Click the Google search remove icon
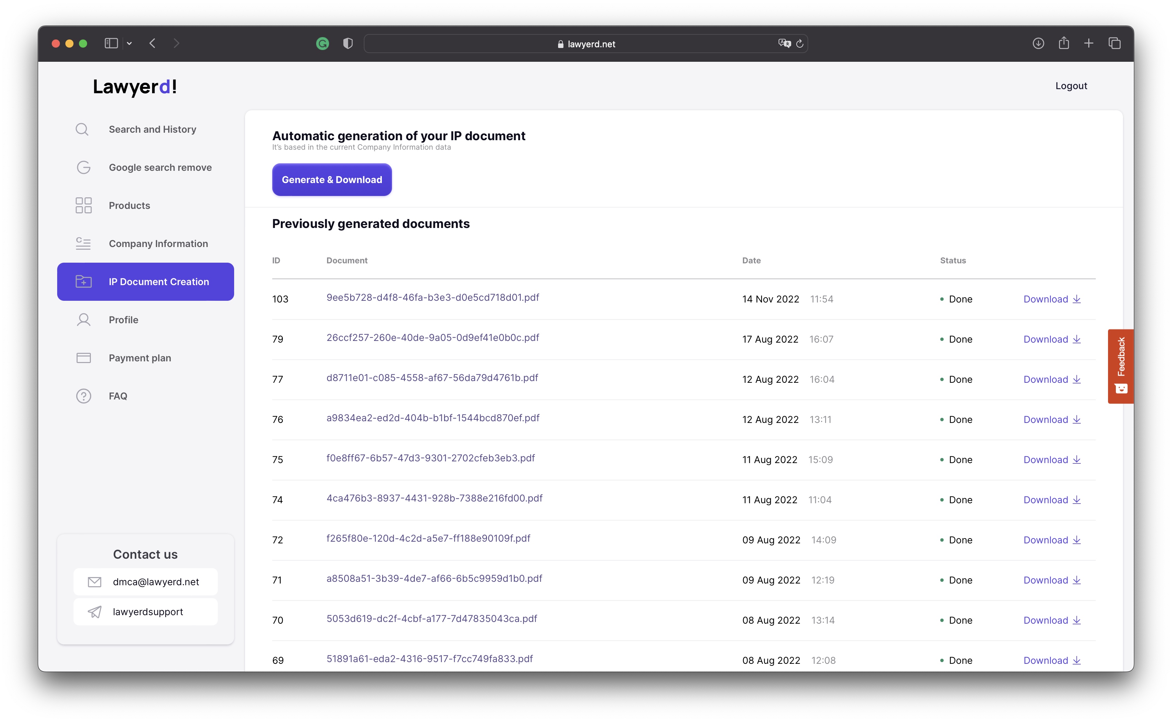1172x722 pixels. tap(83, 167)
